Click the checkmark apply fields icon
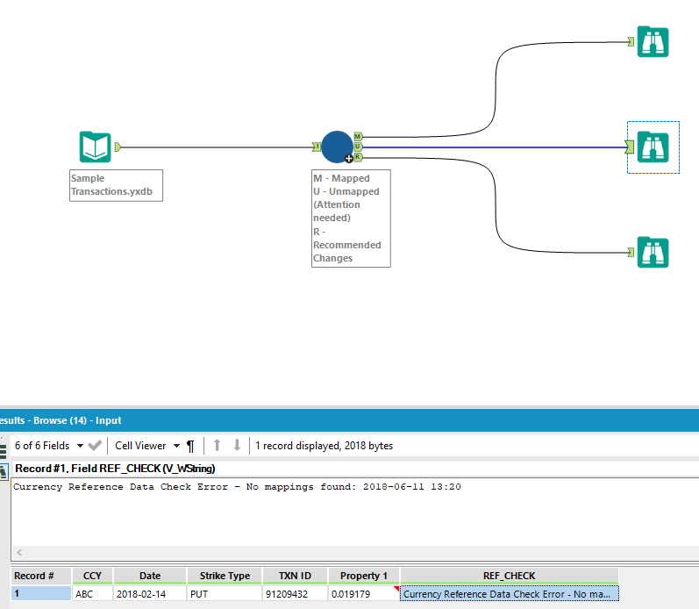The height and width of the screenshot is (609, 699). coord(95,445)
